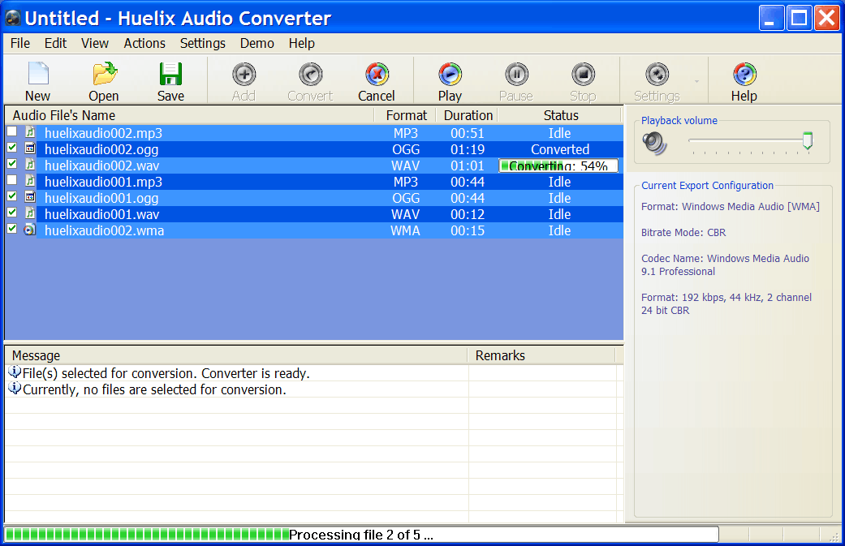
Task: Click the info icon of the first message
Action: click(x=15, y=372)
